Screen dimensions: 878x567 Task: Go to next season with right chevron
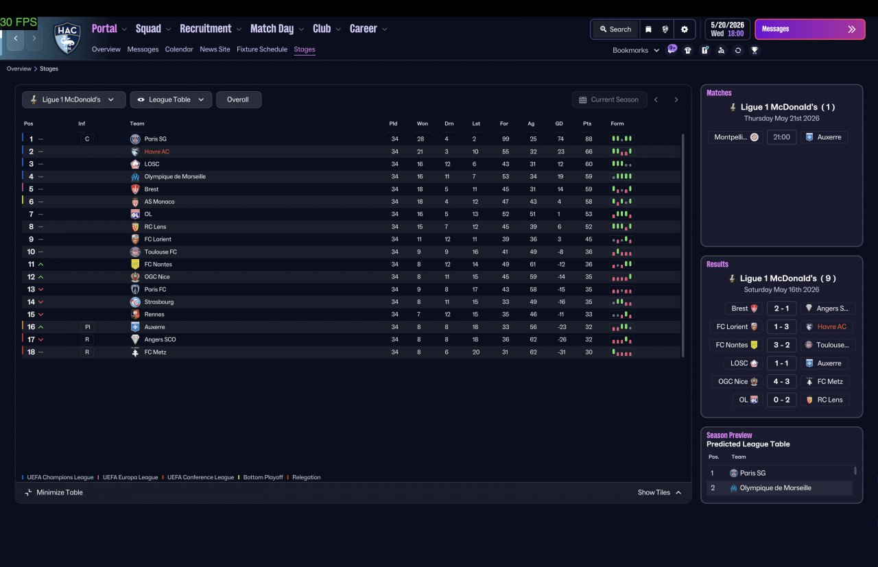676,99
